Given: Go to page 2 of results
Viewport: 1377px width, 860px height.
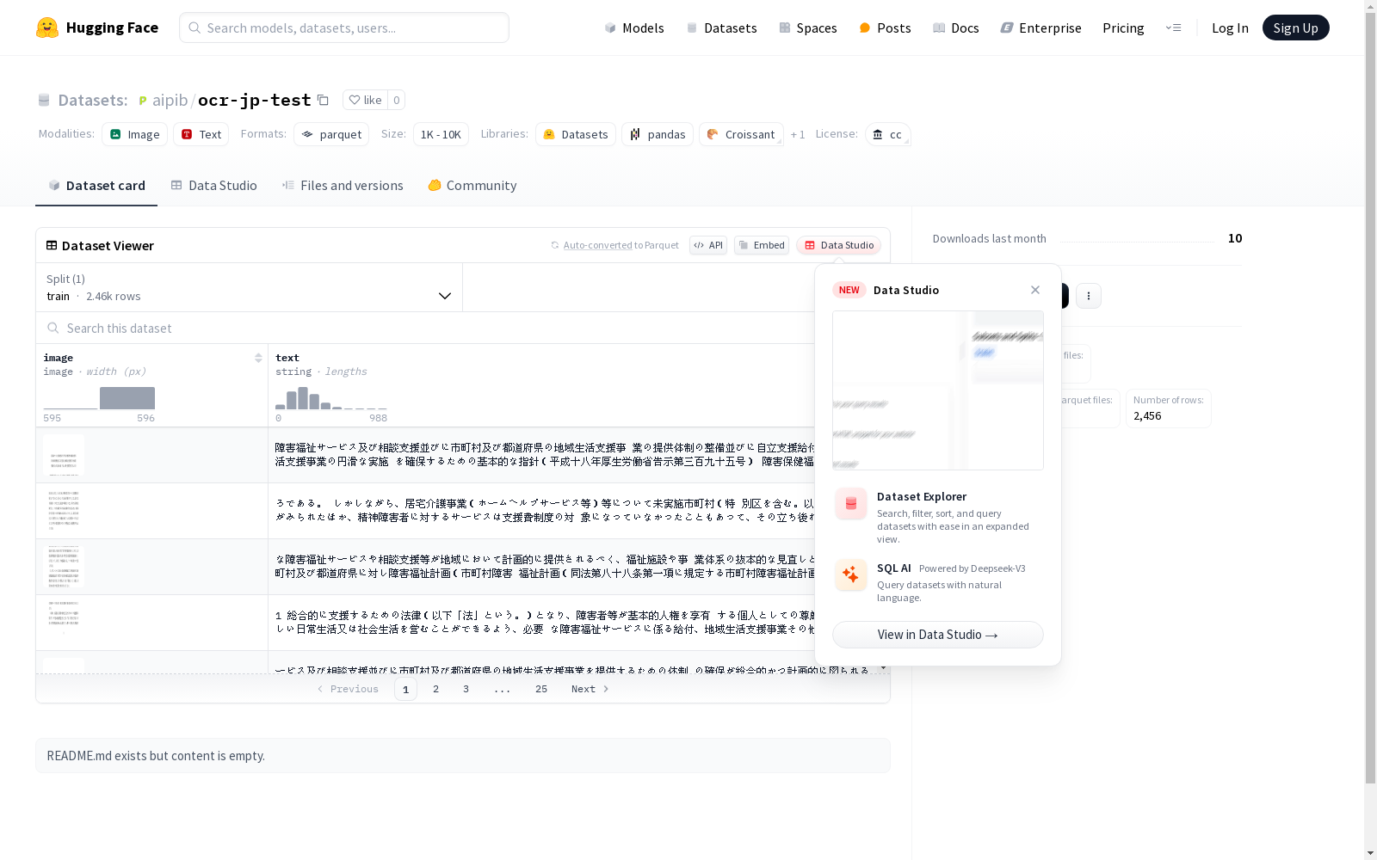Looking at the screenshot, I should [436, 689].
